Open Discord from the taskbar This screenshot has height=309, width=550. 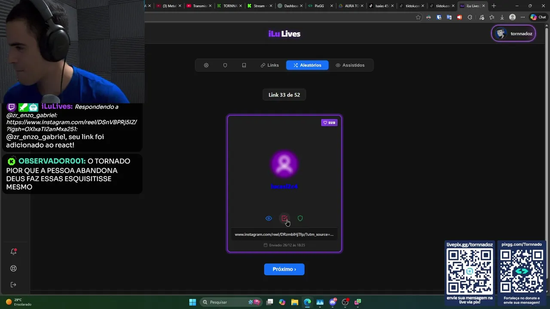[333, 302]
